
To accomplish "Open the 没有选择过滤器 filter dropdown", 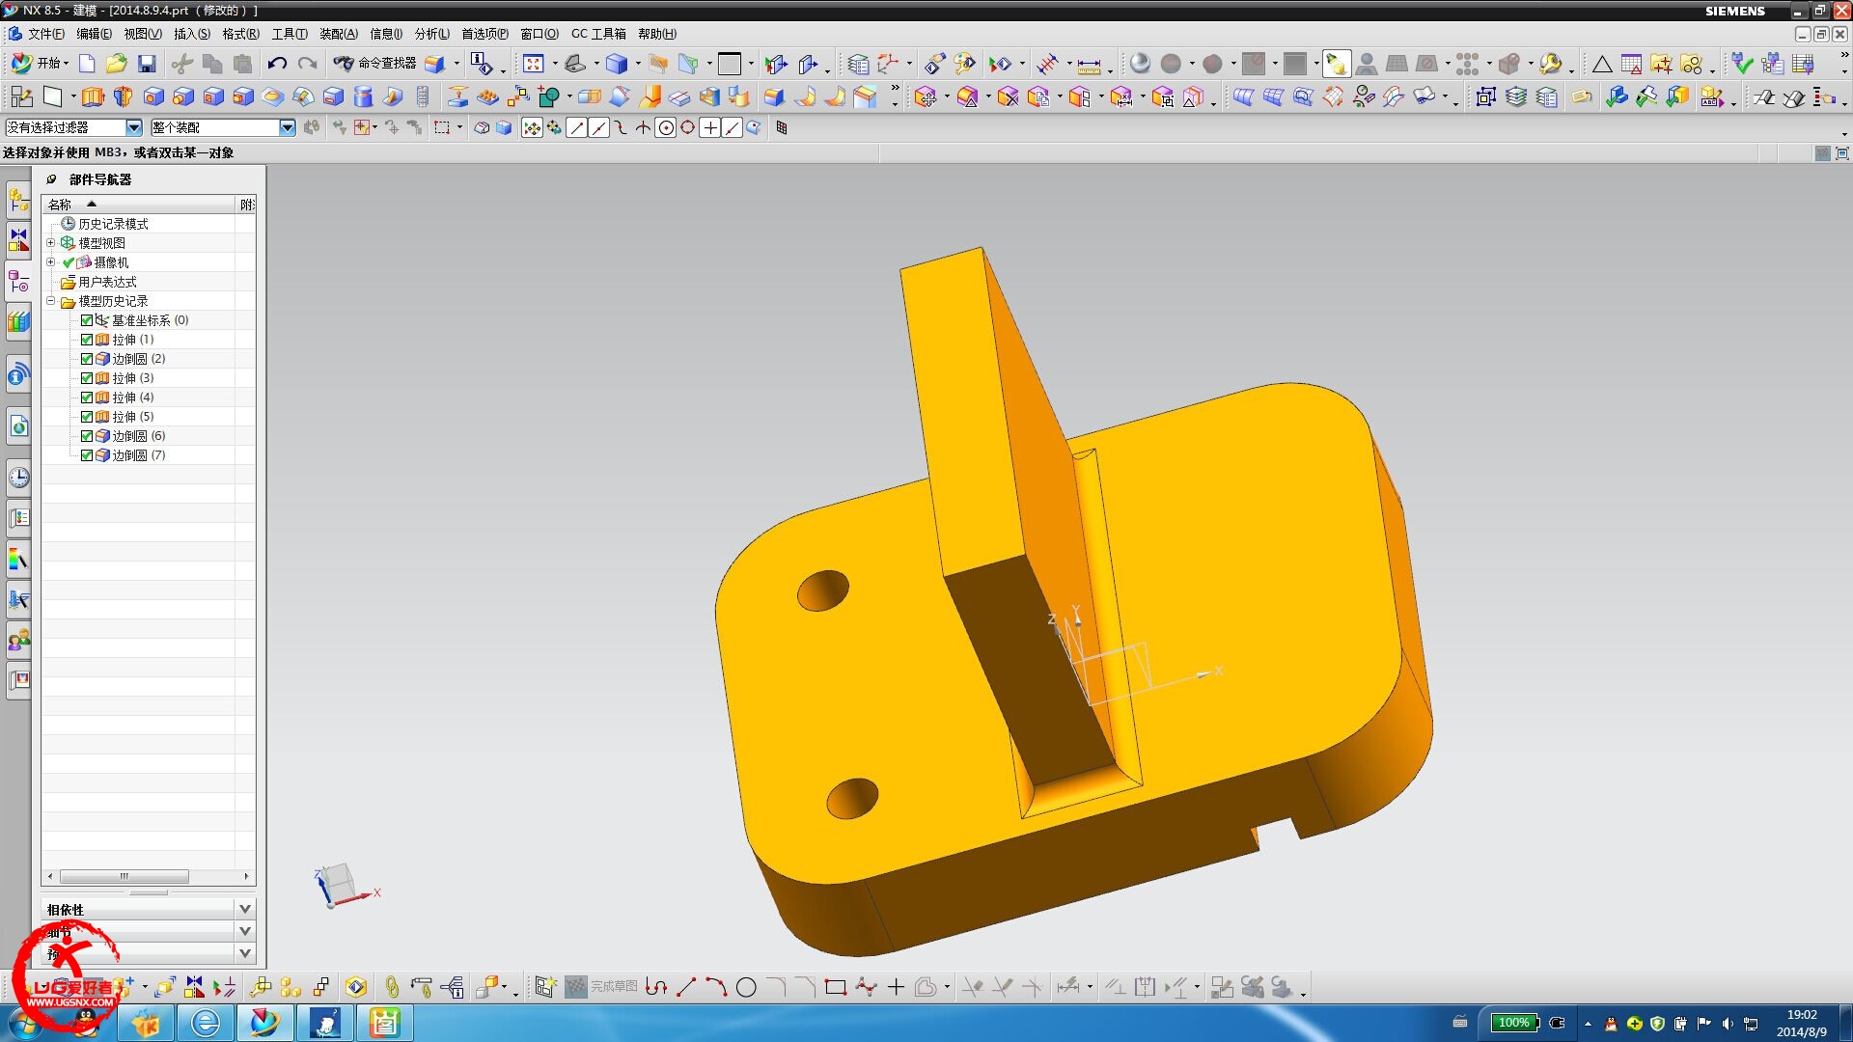I will click(x=134, y=127).
